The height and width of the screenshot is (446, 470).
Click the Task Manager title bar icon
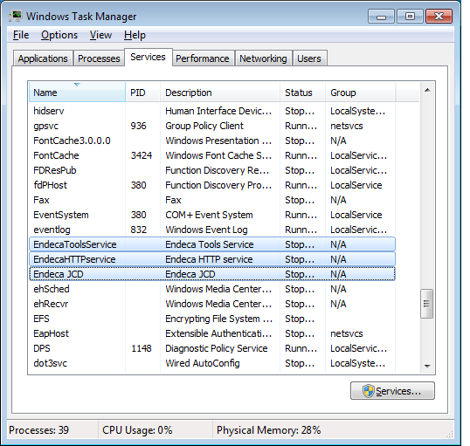click(15, 16)
